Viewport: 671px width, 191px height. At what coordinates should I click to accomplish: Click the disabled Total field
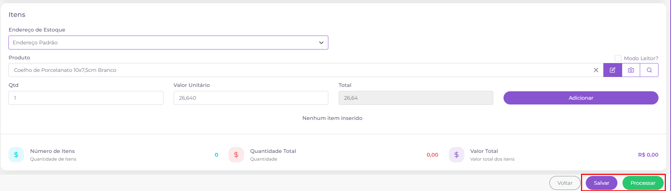[416, 98]
